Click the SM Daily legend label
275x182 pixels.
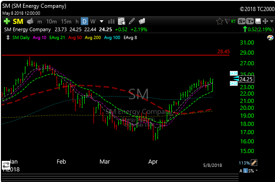(21, 38)
